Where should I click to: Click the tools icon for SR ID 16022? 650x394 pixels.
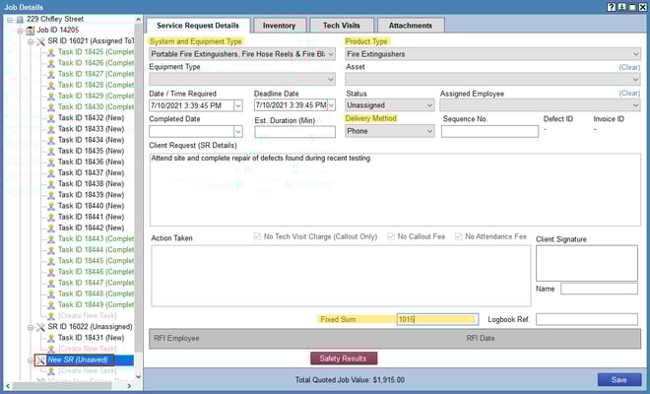40,327
